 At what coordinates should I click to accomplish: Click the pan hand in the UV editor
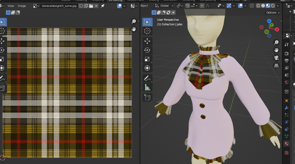(x=134, y=29)
